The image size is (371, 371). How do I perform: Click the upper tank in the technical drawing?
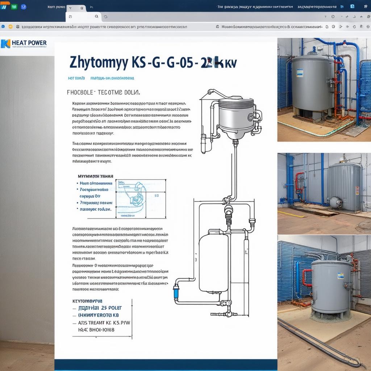coord(236,115)
